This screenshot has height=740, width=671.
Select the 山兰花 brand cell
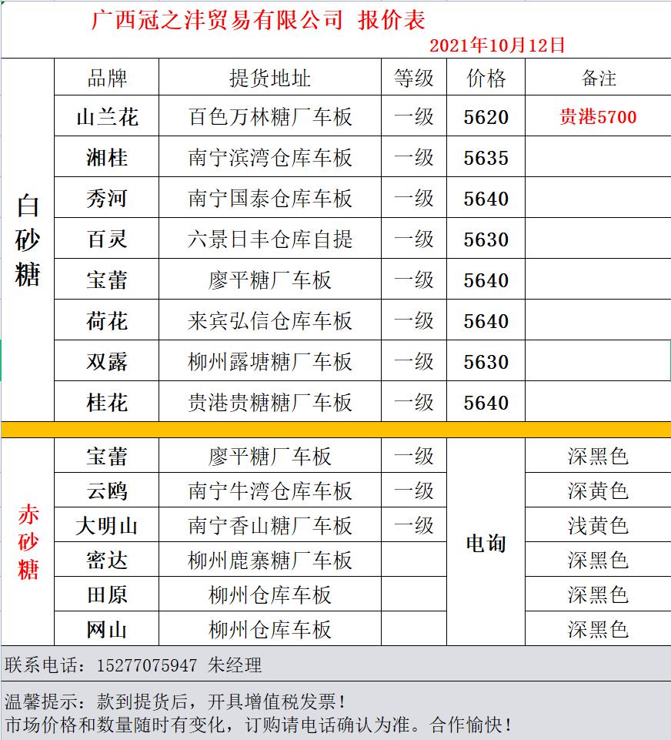pos(106,117)
